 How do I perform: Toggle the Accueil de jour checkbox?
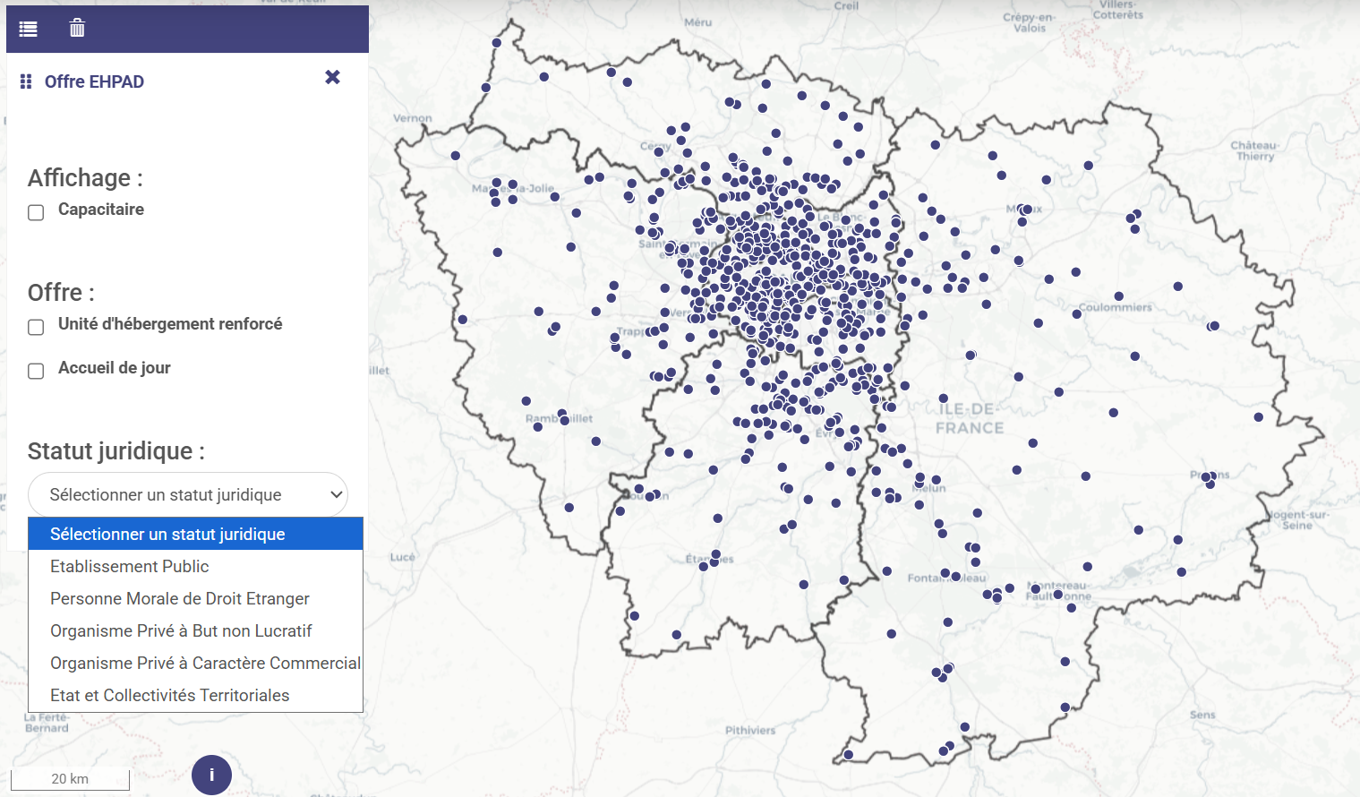[x=36, y=371]
